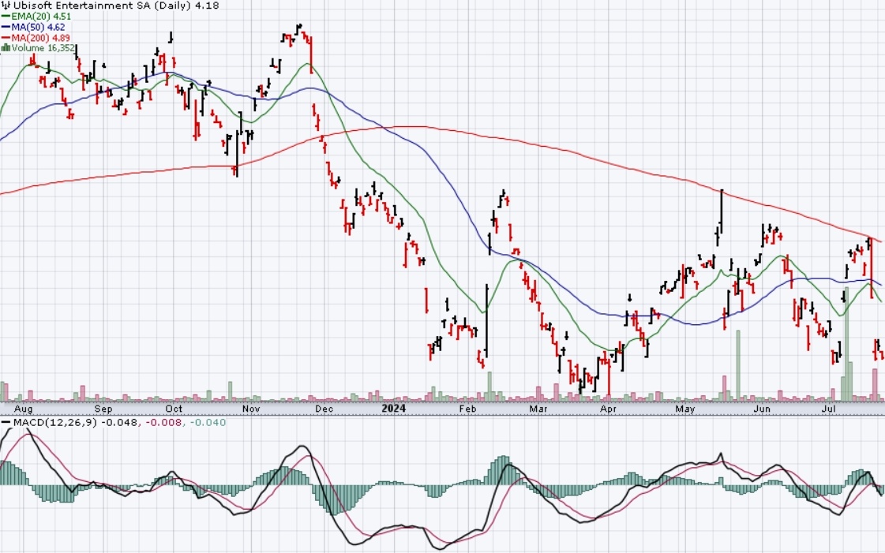Click the Mar label on the date axis
885x553 pixels.
(x=538, y=409)
